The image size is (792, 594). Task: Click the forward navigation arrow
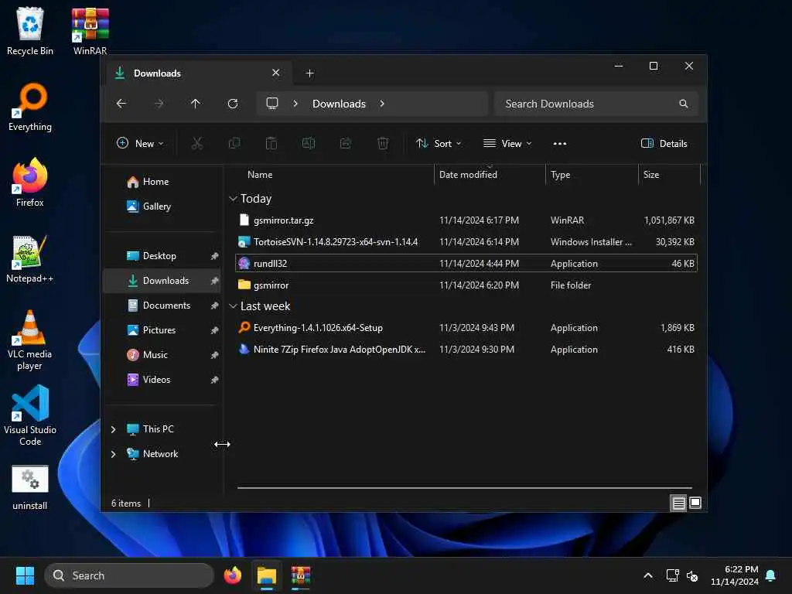[159, 104]
